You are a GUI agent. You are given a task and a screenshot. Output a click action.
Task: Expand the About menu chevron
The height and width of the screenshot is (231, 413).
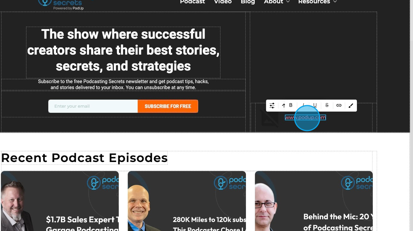coord(288,1)
